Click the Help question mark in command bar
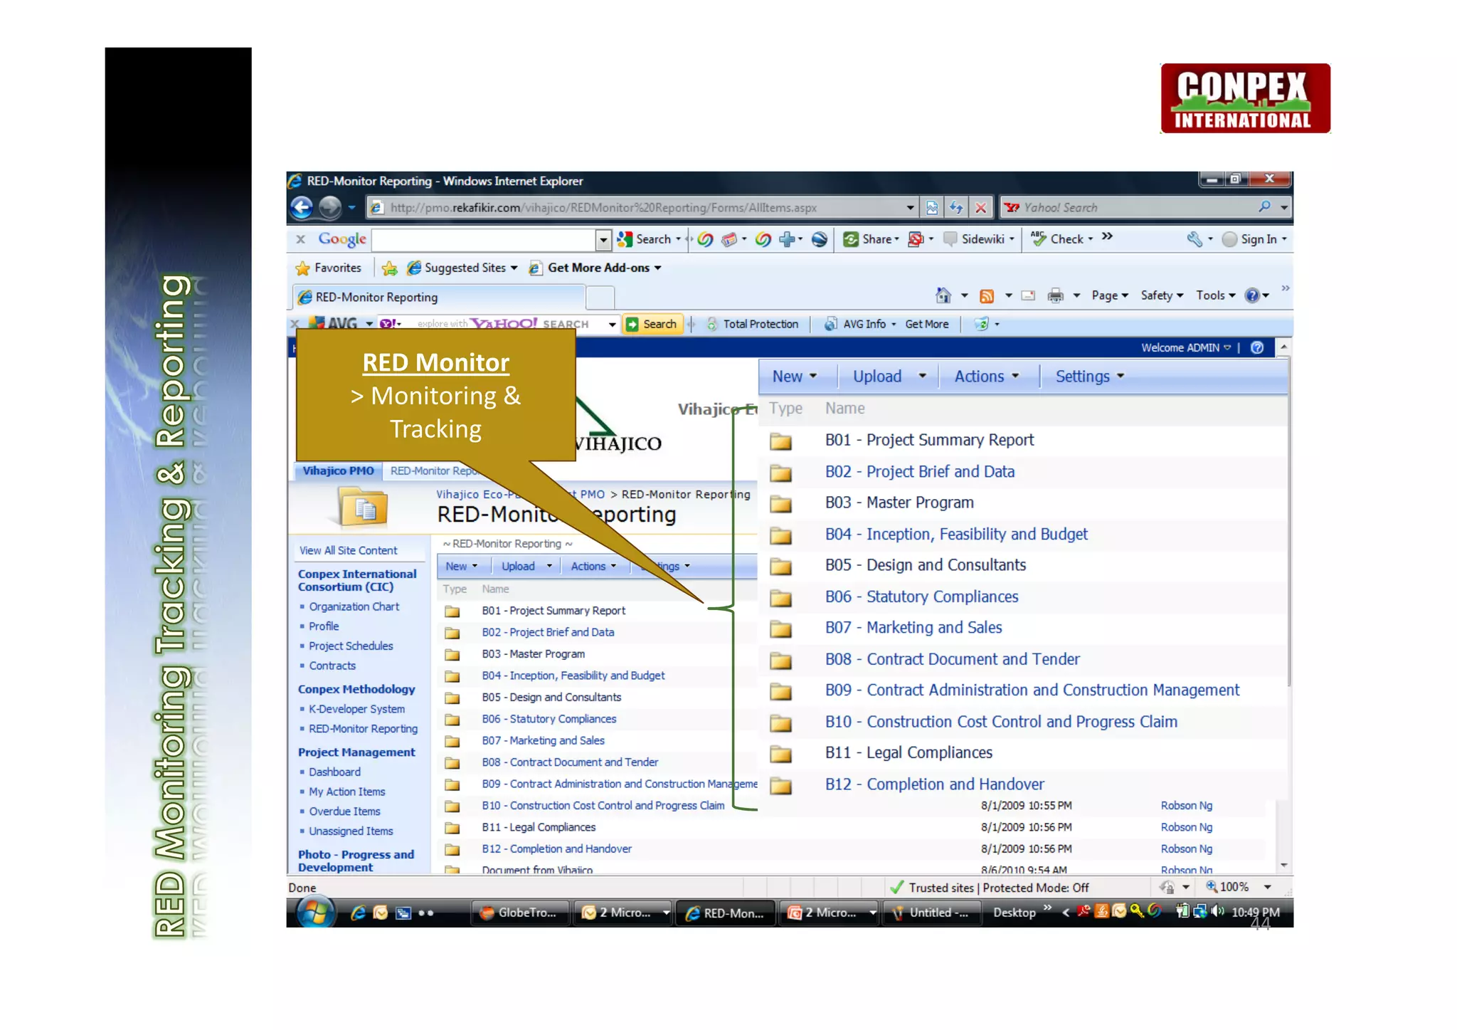The height and width of the screenshot is (1030, 1457). pyautogui.click(x=1252, y=295)
